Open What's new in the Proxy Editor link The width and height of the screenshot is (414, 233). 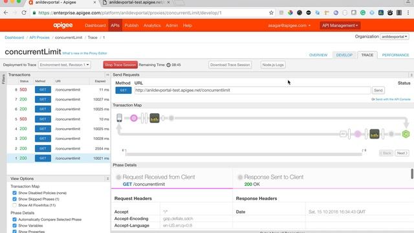pos(85,53)
